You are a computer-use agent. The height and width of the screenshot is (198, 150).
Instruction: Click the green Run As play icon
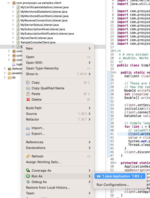point(28,176)
